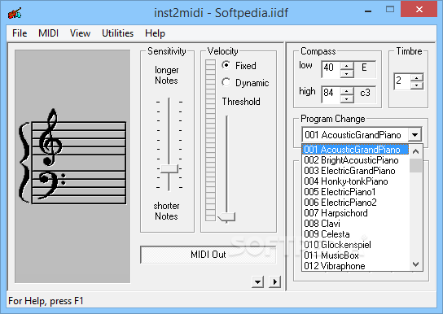Click the MIDI Out button
443x314 pixels.
208,255
